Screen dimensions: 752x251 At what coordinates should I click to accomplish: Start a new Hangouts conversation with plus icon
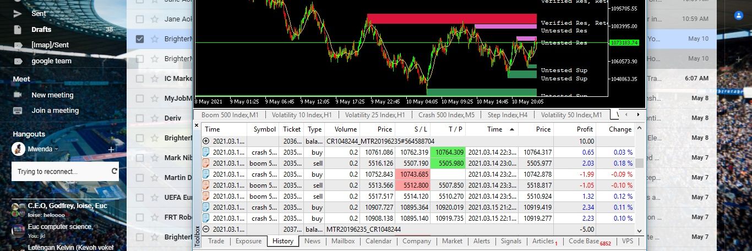(111, 149)
